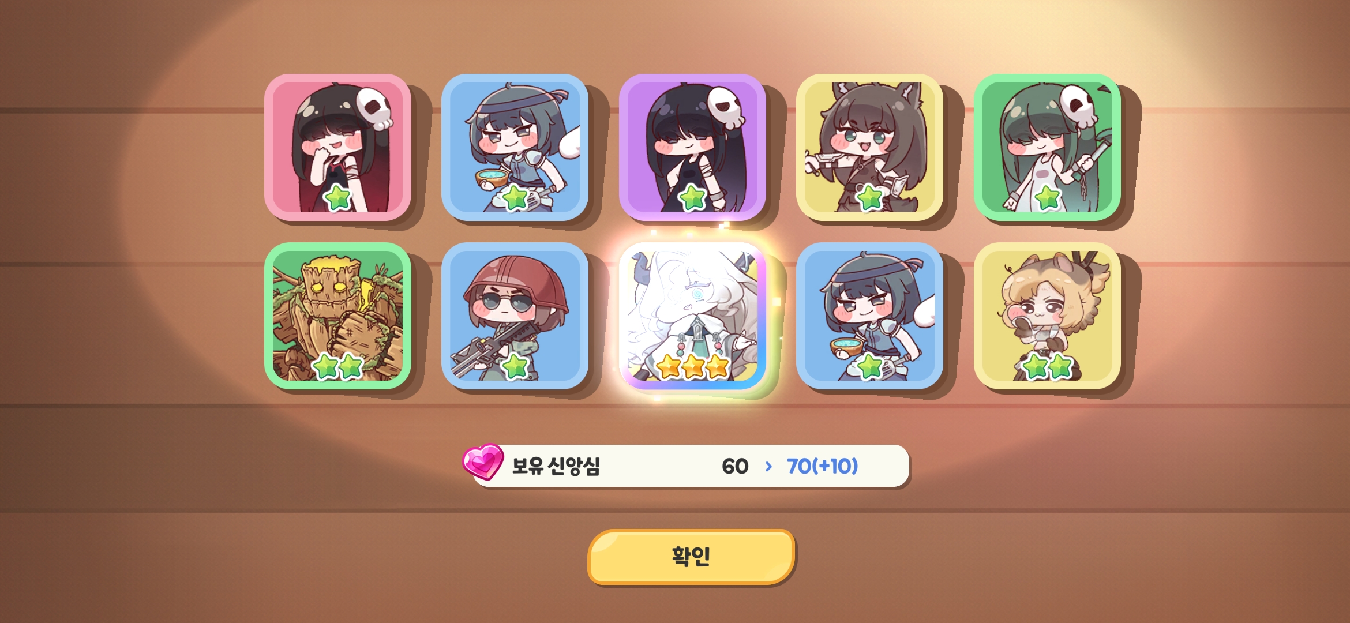Screen dimensions: 1350x623
Task: Click the pink heart gem icon
Action: 483,461
